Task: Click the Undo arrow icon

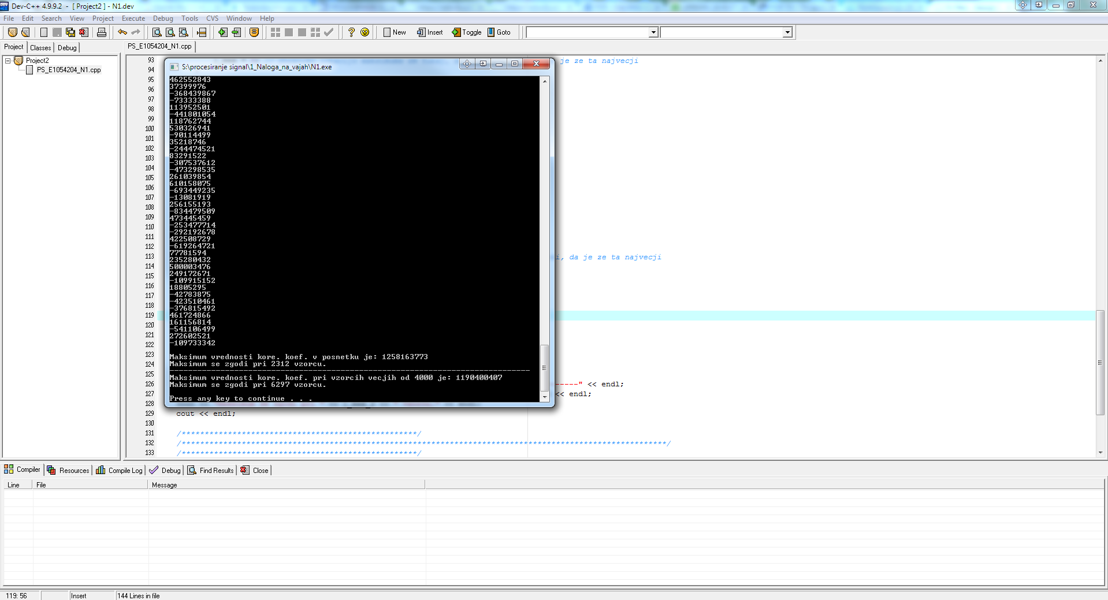Action: [122, 32]
